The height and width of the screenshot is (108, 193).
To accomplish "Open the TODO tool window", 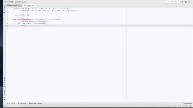I will (x=11, y=103).
